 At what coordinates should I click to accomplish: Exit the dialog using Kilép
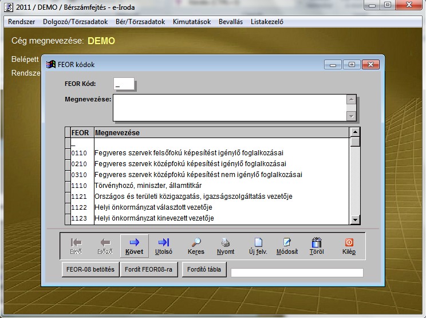(x=349, y=245)
